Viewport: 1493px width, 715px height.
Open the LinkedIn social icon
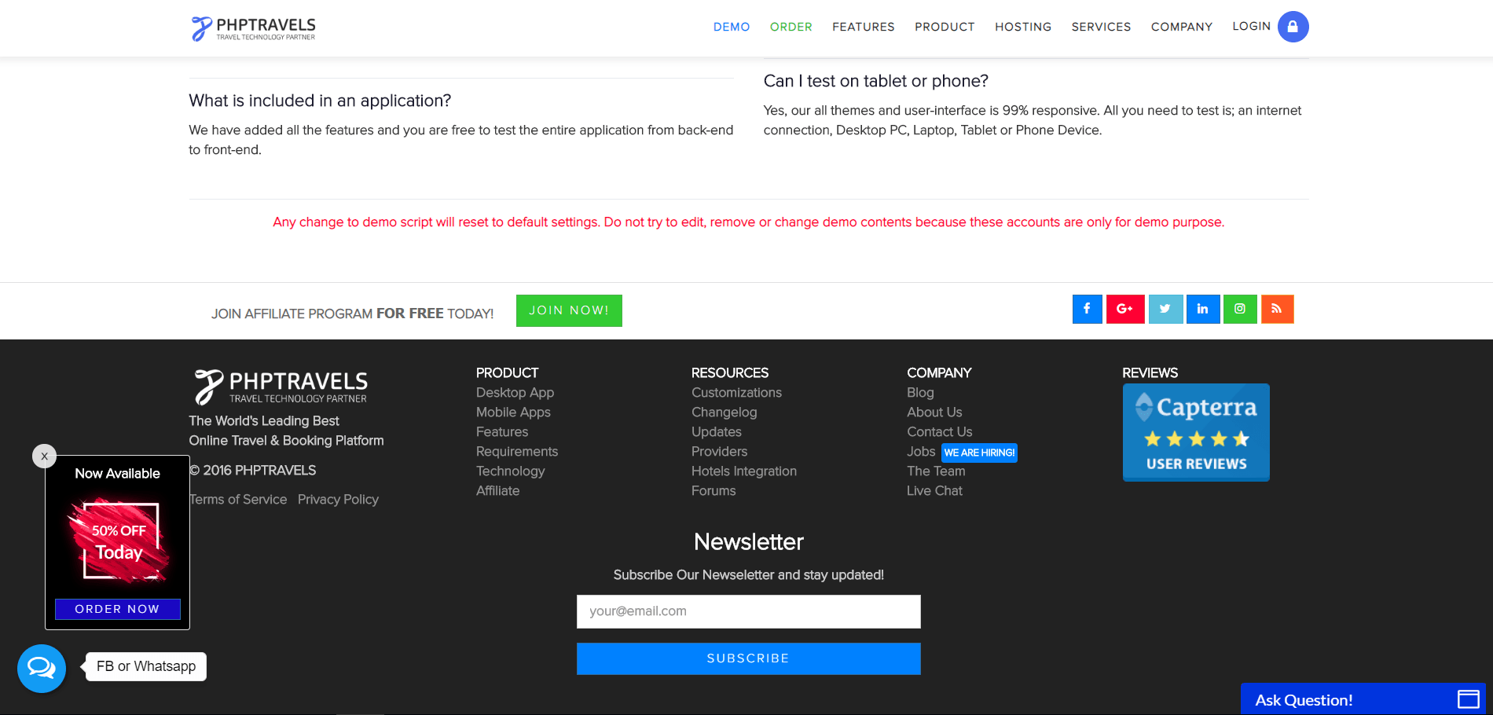(x=1202, y=309)
